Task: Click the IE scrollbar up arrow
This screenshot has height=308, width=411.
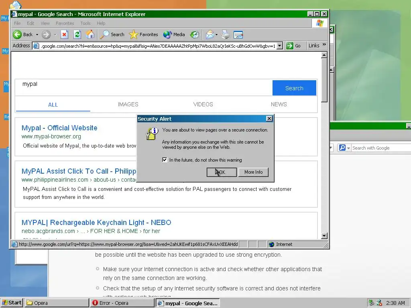Action: point(324,55)
